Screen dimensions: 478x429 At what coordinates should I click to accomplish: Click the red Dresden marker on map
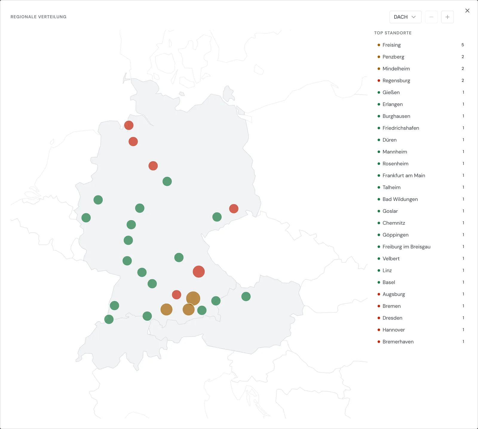point(234,209)
